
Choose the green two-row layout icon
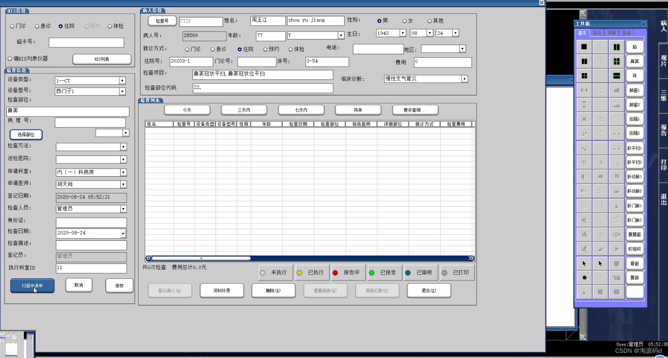point(617,76)
